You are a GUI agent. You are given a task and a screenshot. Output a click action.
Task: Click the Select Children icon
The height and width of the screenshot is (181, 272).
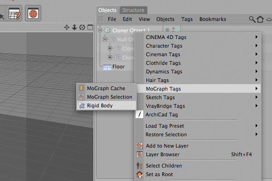click(139, 166)
